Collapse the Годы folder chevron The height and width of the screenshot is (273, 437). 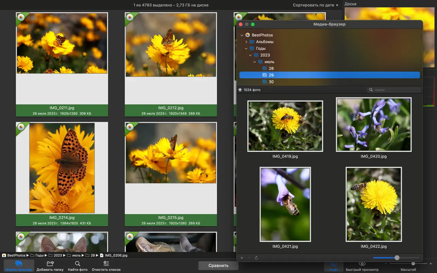[x=246, y=49]
